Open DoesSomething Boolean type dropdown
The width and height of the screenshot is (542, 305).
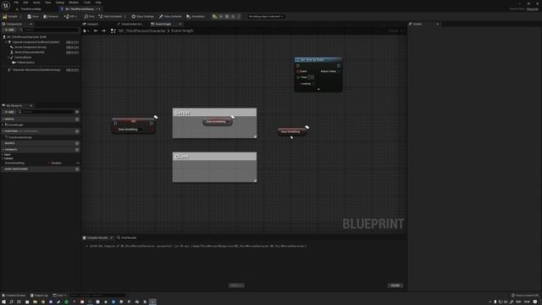pyautogui.click(x=57, y=163)
